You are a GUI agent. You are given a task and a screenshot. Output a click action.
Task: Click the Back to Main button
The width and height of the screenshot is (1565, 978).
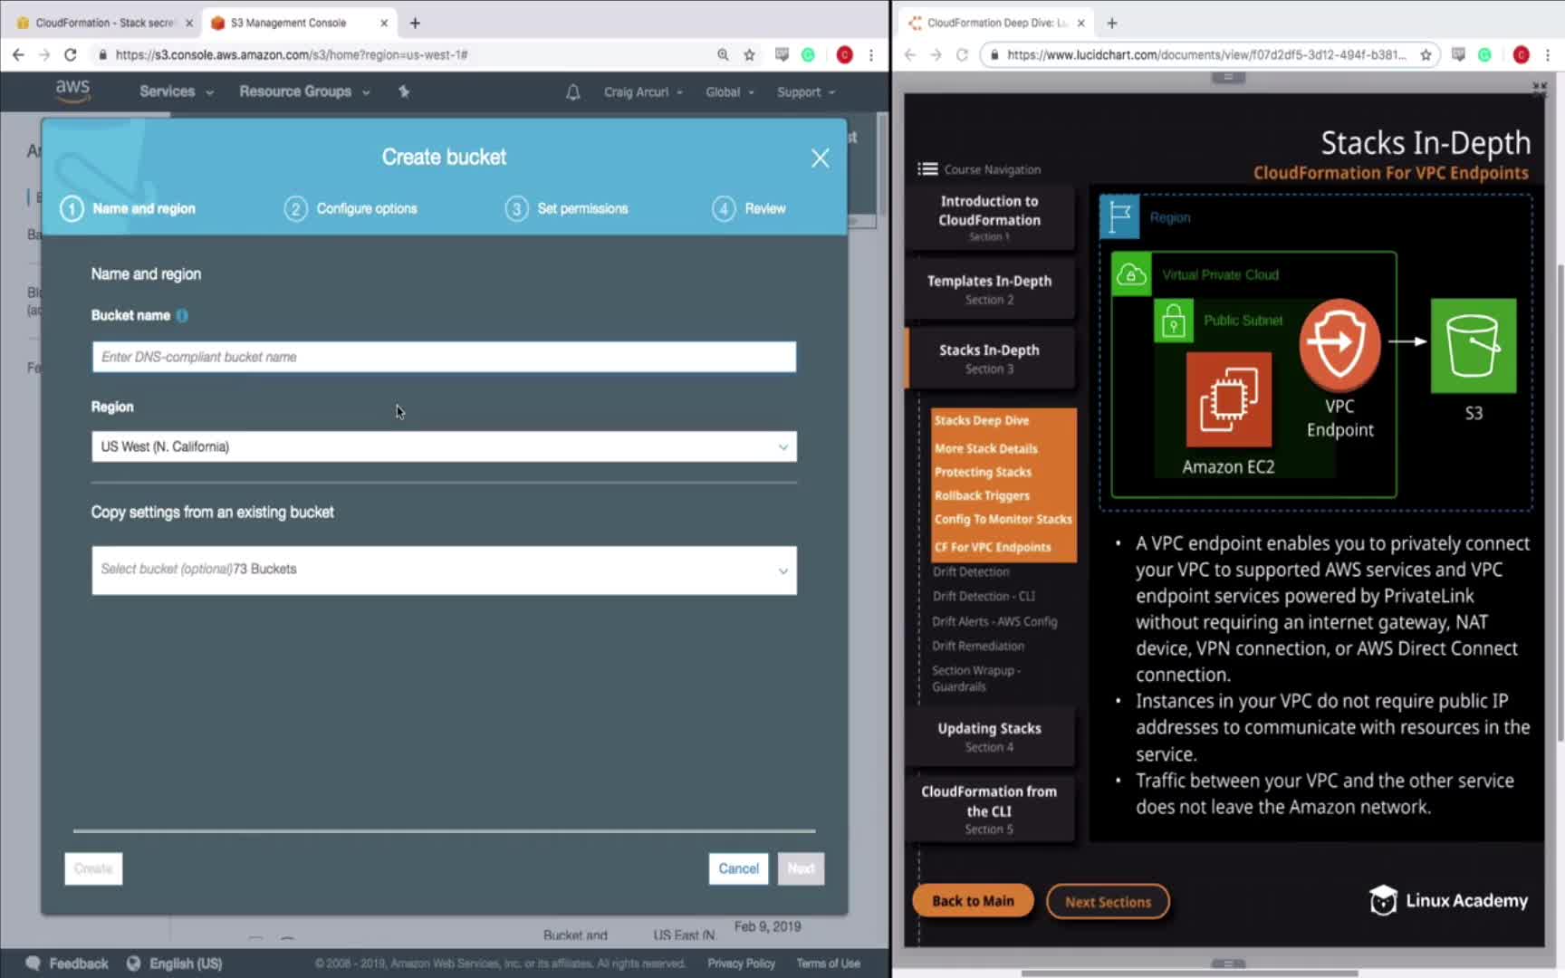(x=973, y=901)
